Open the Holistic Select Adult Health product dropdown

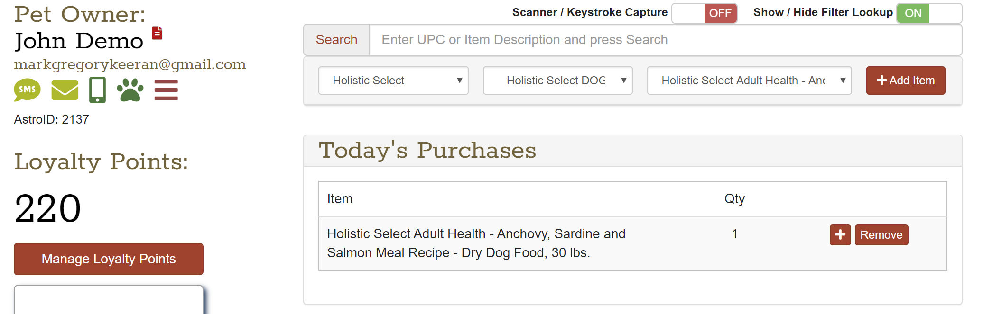749,81
